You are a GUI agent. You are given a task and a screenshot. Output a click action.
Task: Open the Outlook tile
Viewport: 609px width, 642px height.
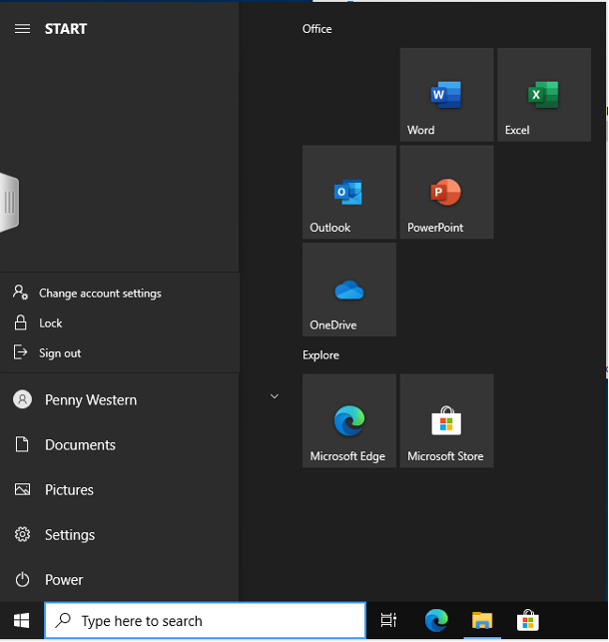tap(348, 193)
